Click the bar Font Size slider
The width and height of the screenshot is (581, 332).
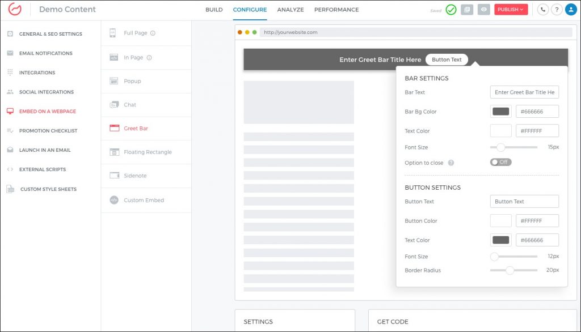click(513, 147)
